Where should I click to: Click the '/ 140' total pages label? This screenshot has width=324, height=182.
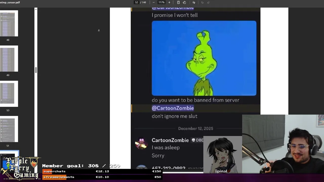point(143,3)
